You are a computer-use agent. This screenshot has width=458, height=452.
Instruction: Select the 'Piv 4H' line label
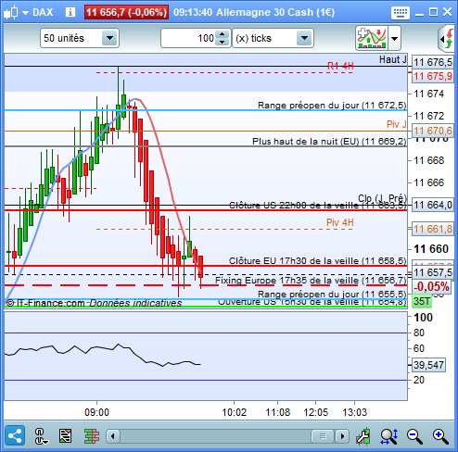pos(340,222)
